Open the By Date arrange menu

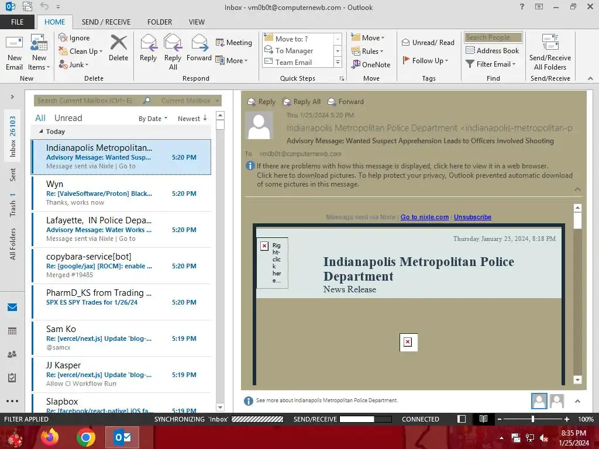pos(153,119)
